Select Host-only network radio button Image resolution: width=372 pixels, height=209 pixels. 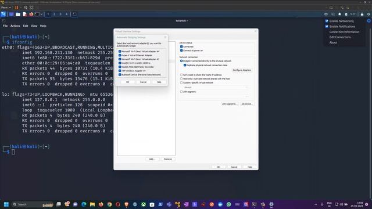[x=181, y=79]
